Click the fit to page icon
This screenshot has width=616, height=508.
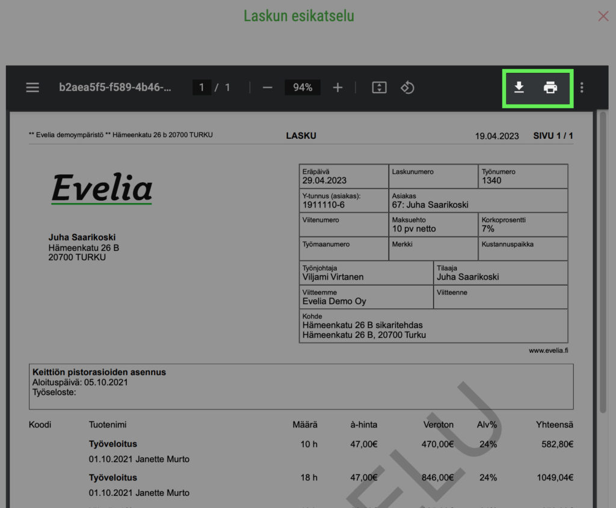click(379, 87)
